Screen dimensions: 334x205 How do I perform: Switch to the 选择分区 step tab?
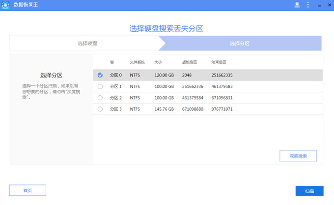click(x=240, y=43)
